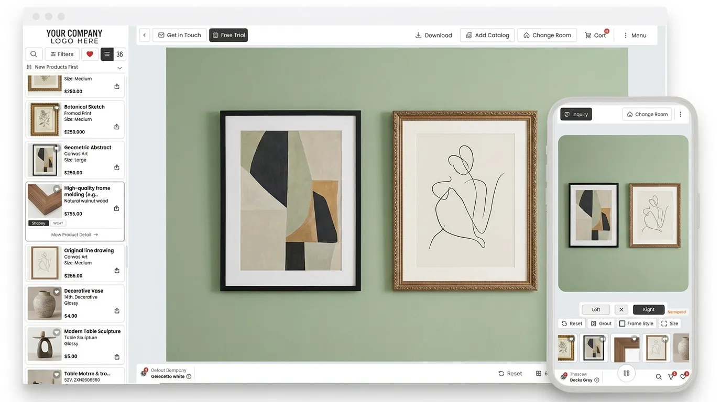Start the Free Trial
721x402 pixels.
pyautogui.click(x=228, y=35)
